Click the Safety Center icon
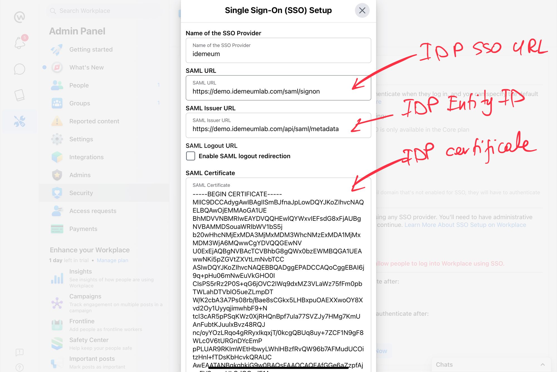Screen dimensions: 557x372 tap(57, 344)
